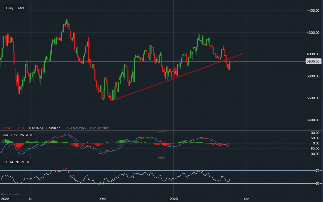Click the high value H 4325.34
Viewport: 323px width, 202px height.
pos(36,128)
